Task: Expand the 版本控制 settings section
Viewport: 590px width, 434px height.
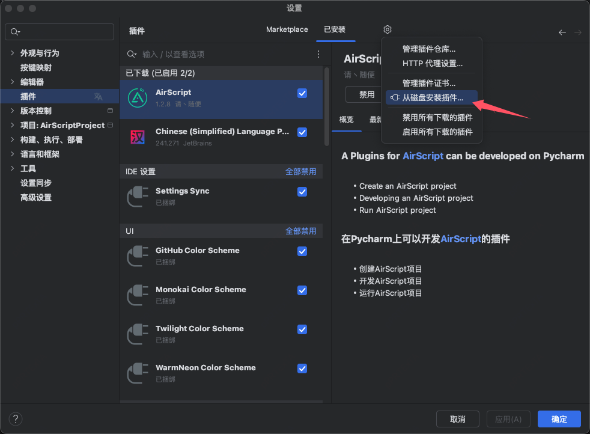Action: pyautogui.click(x=13, y=111)
